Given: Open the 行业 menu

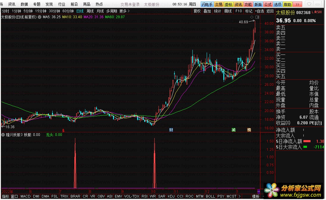Looking at the screenshot, I should tap(62, 4).
